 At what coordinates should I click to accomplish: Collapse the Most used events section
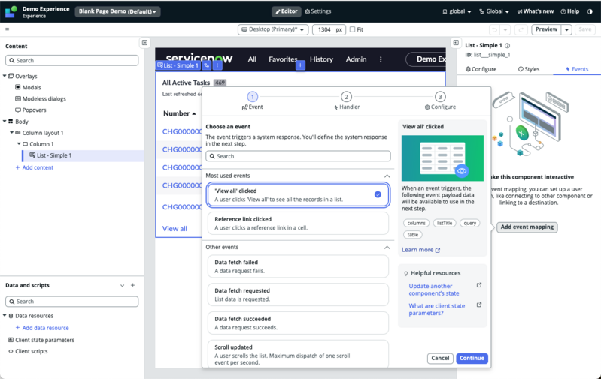[x=387, y=176]
